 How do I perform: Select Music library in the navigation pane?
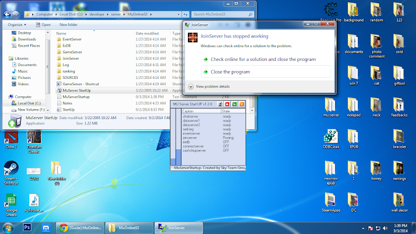point(20,71)
